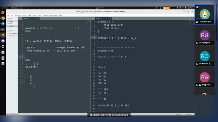Open the Find menu

coord(25,15)
